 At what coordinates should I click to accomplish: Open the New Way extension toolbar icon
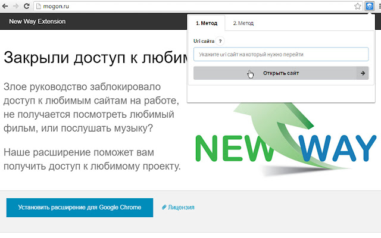click(369, 6)
